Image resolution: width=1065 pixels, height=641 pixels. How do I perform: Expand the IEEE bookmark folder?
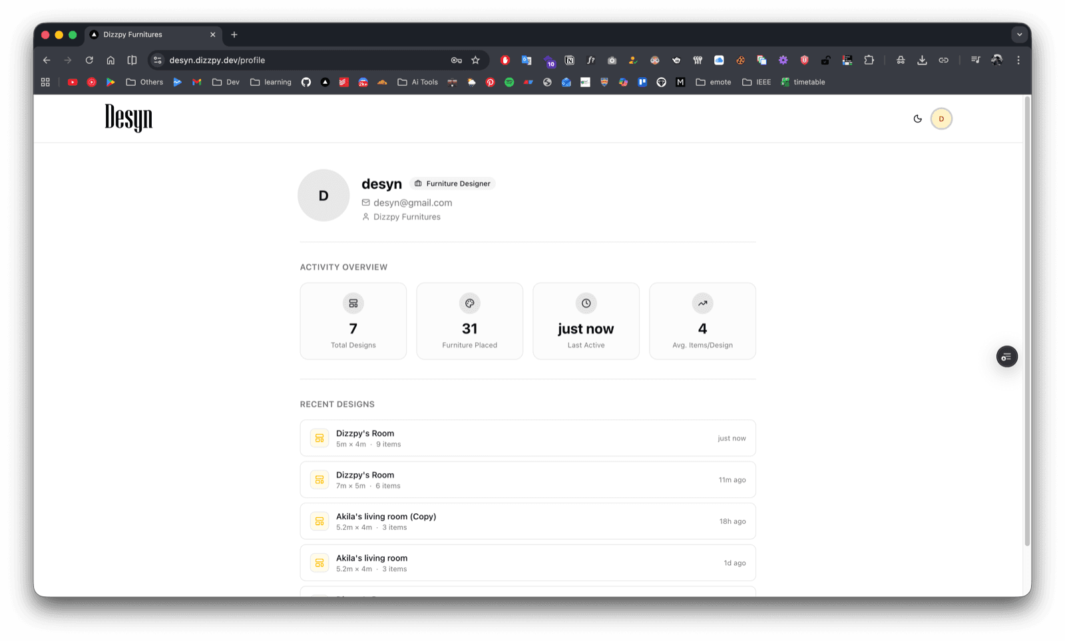[757, 82]
